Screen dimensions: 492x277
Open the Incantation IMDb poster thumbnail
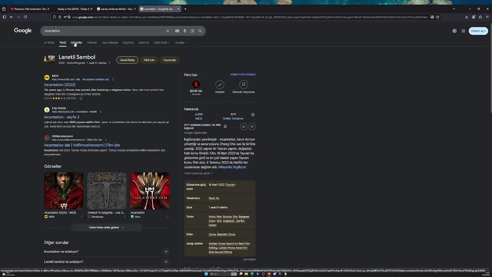(x=64, y=191)
